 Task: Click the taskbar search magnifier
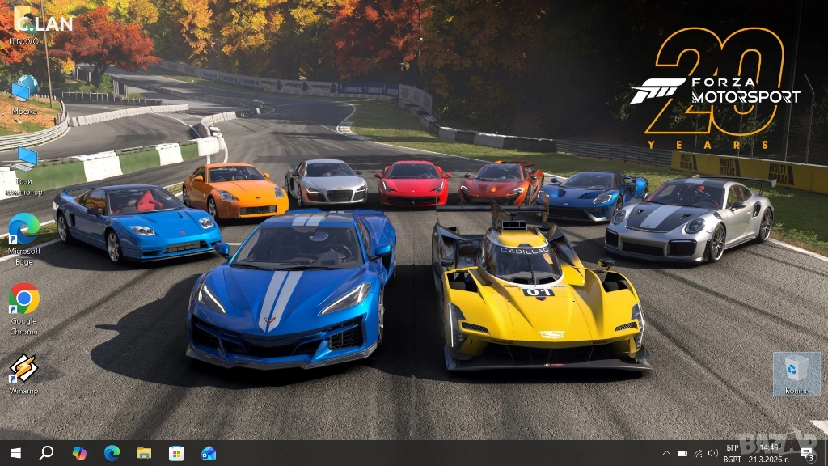[x=46, y=453]
